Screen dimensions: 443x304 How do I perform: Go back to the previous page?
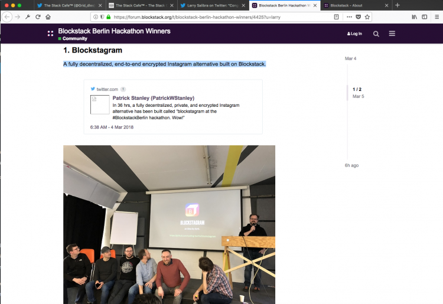click(7, 17)
